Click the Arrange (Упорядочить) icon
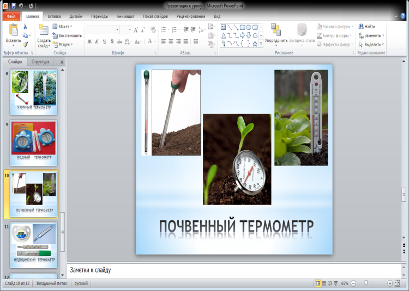409x291 pixels. 276,29
